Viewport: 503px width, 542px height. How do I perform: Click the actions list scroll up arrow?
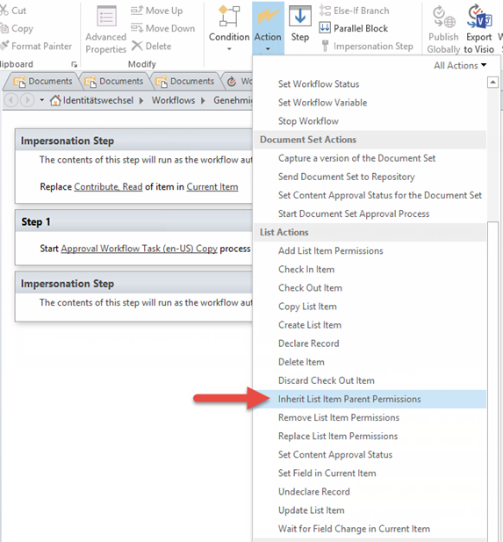pos(492,83)
